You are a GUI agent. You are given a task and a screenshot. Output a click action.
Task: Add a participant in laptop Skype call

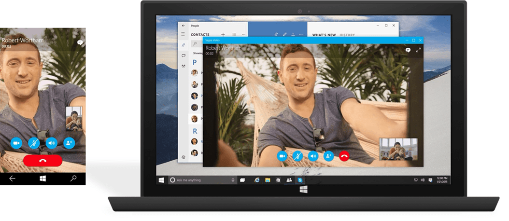click(328, 156)
